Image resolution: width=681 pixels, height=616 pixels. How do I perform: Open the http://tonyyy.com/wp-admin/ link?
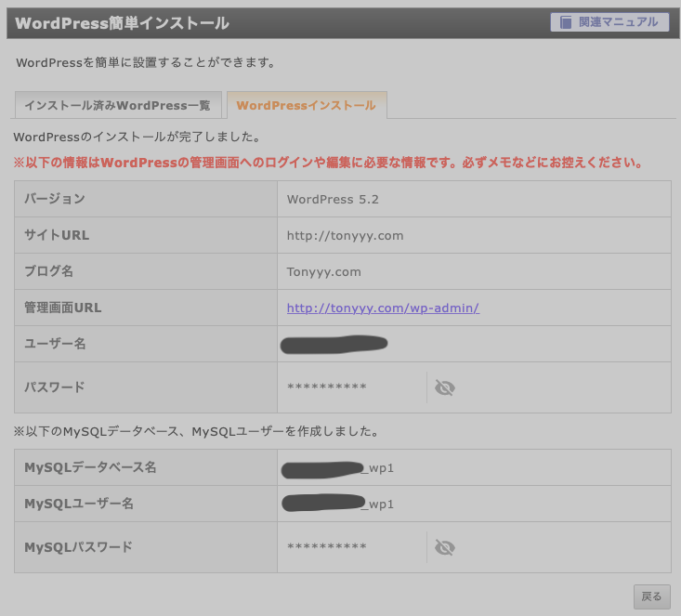pyautogui.click(x=383, y=308)
